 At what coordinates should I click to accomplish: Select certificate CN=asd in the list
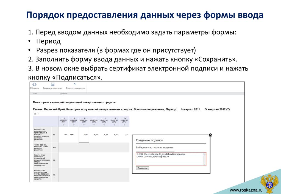tap(152, 156)
